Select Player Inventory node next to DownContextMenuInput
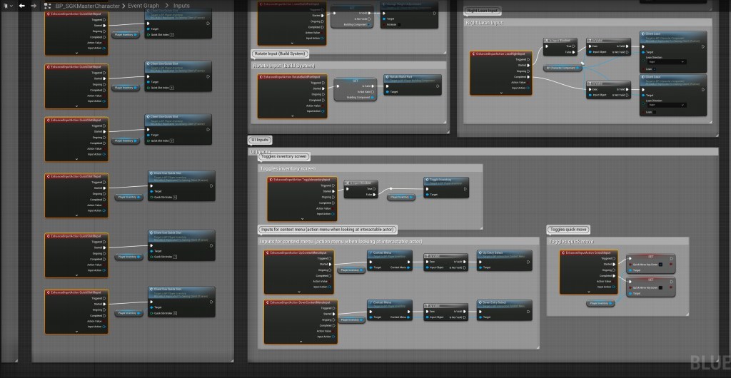Viewport: 731px width, 378px height. coord(351,320)
